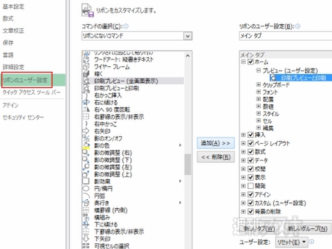Open the セキュリティ センター category
The image size is (332, 249).
coord(23,118)
